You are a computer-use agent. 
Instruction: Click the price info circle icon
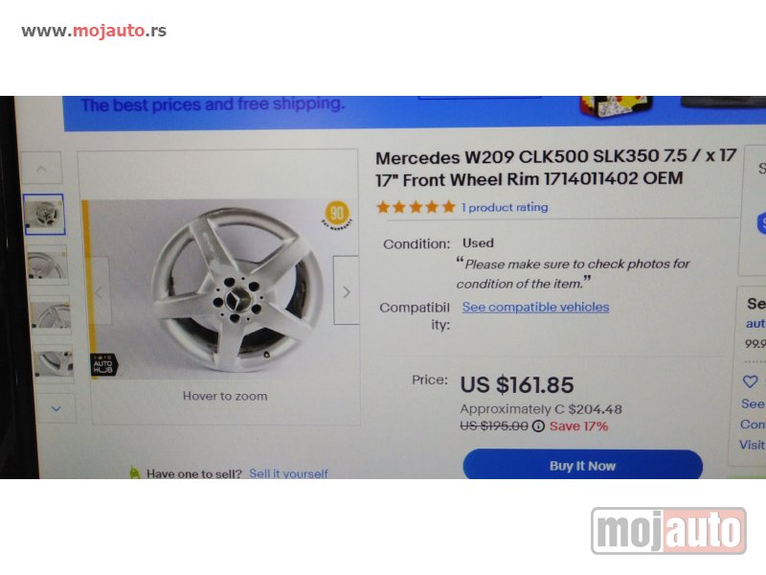tap(538, 426)
